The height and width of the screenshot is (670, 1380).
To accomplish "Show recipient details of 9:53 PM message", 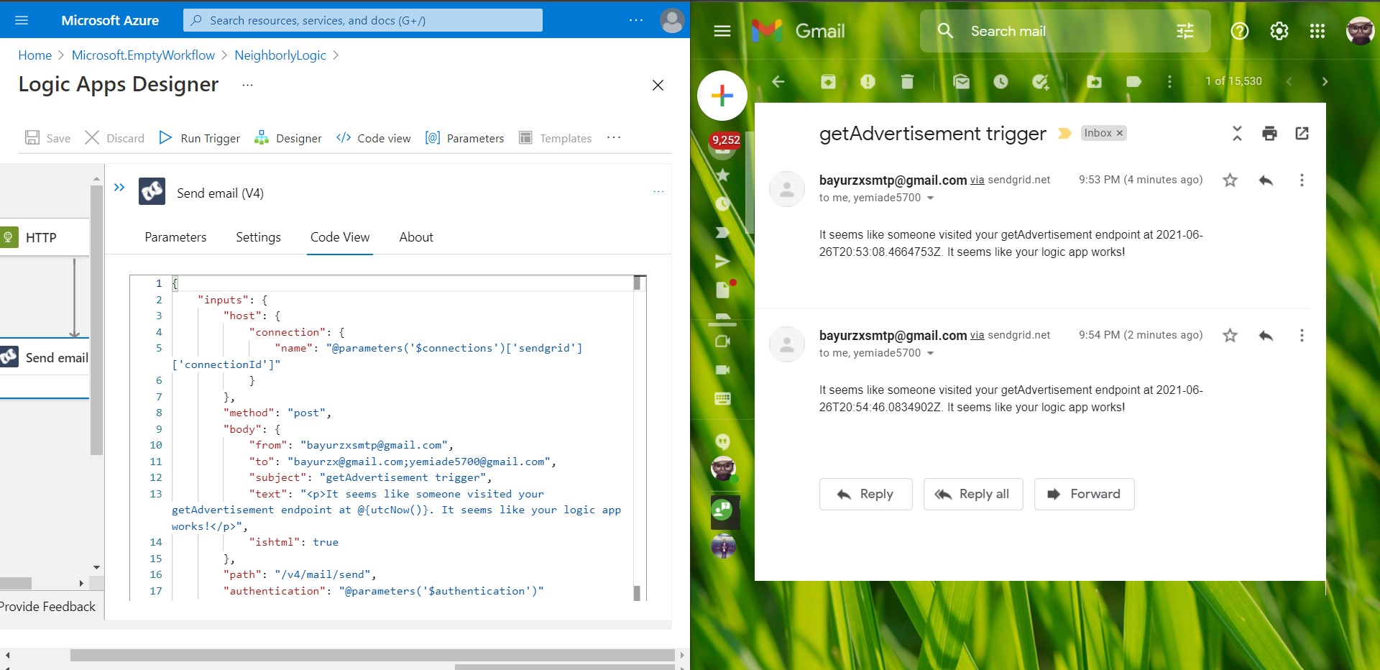I will 930,198.
